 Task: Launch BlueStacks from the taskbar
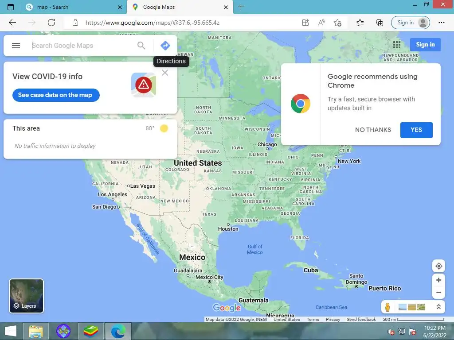pos(90,331)
